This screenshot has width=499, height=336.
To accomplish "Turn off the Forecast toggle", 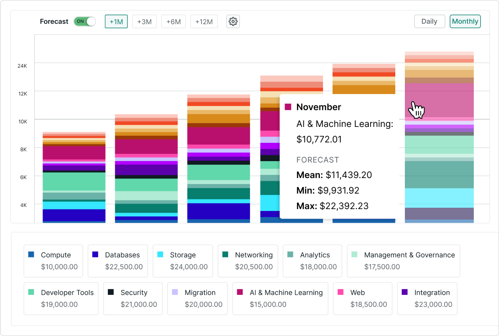I will pyautogui.click(x=85, y=21).
